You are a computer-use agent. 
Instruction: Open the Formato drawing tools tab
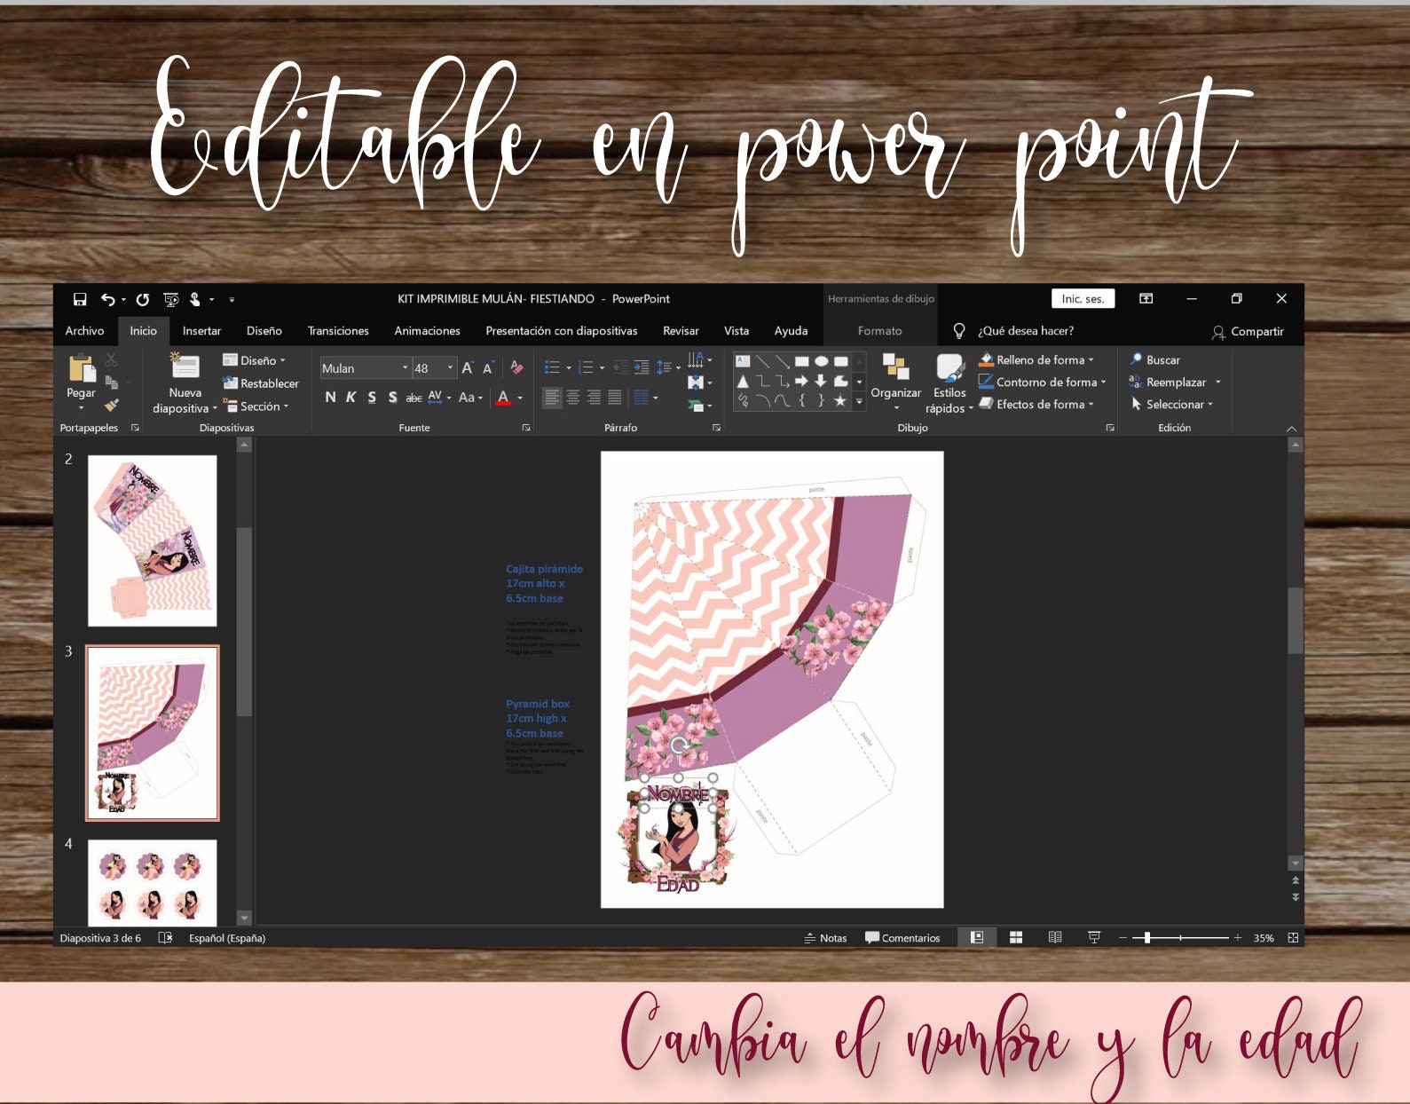point(879,331)
